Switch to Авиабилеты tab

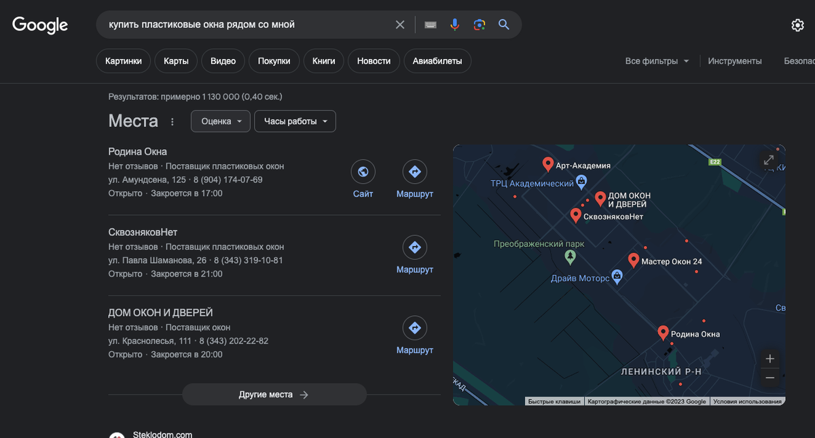[x=437, y=61]
